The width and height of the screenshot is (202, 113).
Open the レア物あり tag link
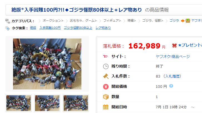103,28
